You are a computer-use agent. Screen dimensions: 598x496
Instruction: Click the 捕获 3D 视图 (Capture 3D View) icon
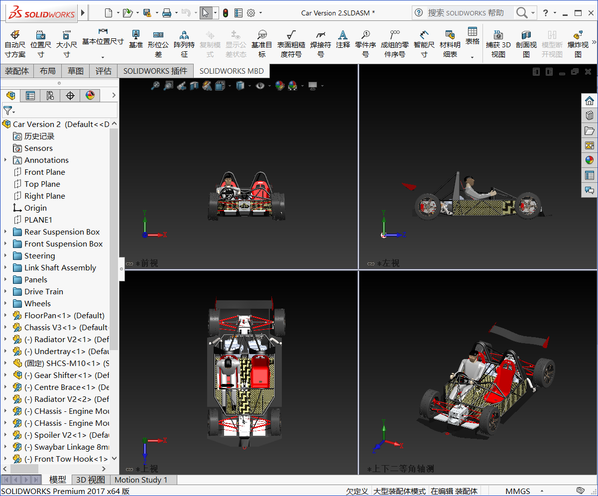pos(498,43)
